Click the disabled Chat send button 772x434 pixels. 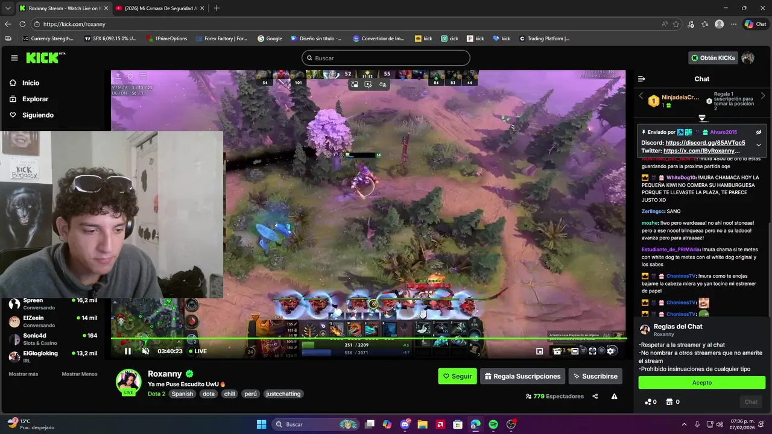(x=751, y=402)
